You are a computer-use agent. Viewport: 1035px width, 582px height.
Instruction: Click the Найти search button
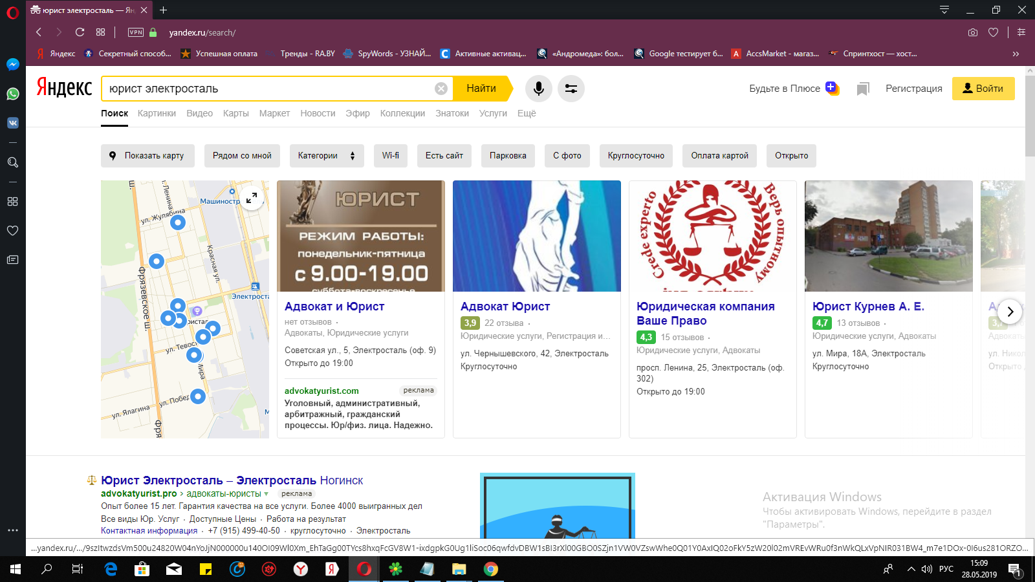pos(482,89)
